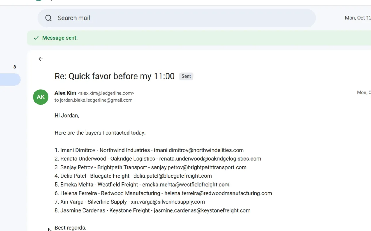371x231 pixels.
Task: Click the Jasmine Cardenas - Keystone Freight row
Action: (152, 210)
